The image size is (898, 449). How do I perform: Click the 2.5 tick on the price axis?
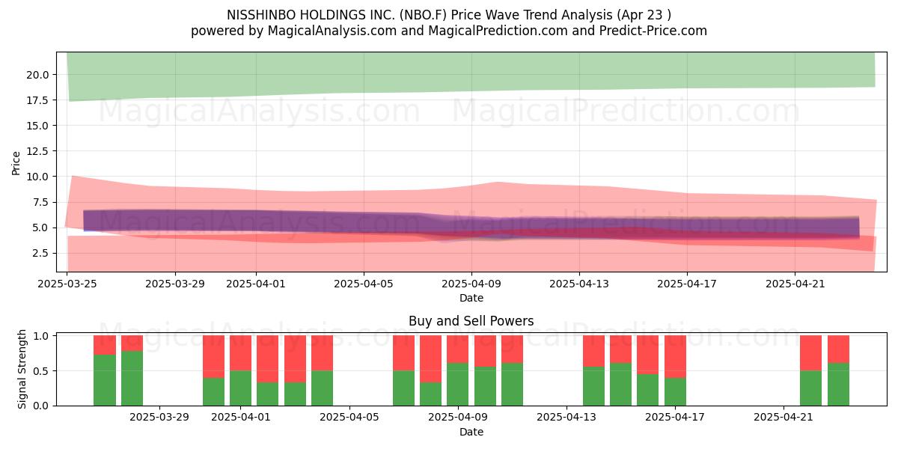point(41,253)
